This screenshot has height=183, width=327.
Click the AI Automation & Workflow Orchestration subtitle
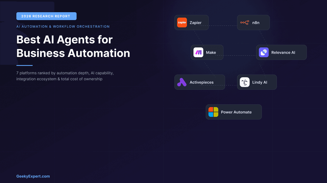tap(63, 27)
